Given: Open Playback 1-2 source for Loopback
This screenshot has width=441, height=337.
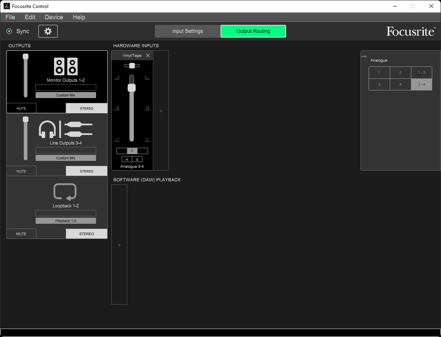Looking at the screenshot, I should (66, 221).
